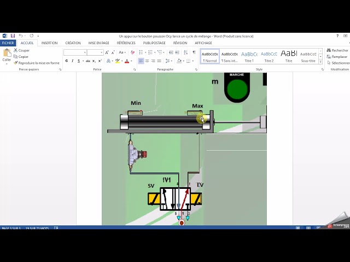
Task: Open the numbered list dropdown
Action: 155,52
